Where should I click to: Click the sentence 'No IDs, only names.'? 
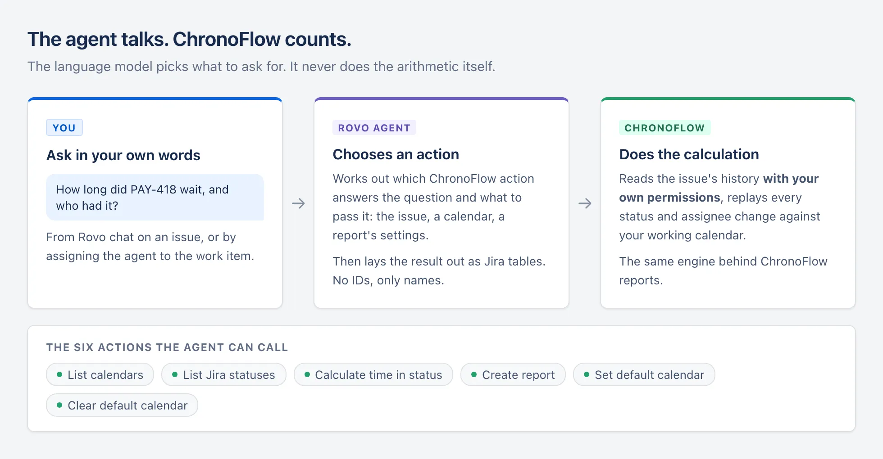tap(388, 280)
